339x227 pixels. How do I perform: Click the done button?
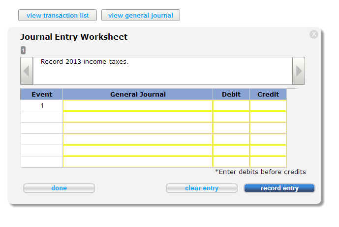coord(59,188)
